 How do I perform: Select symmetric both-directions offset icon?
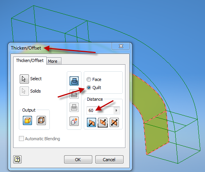(x=114, y=122)
